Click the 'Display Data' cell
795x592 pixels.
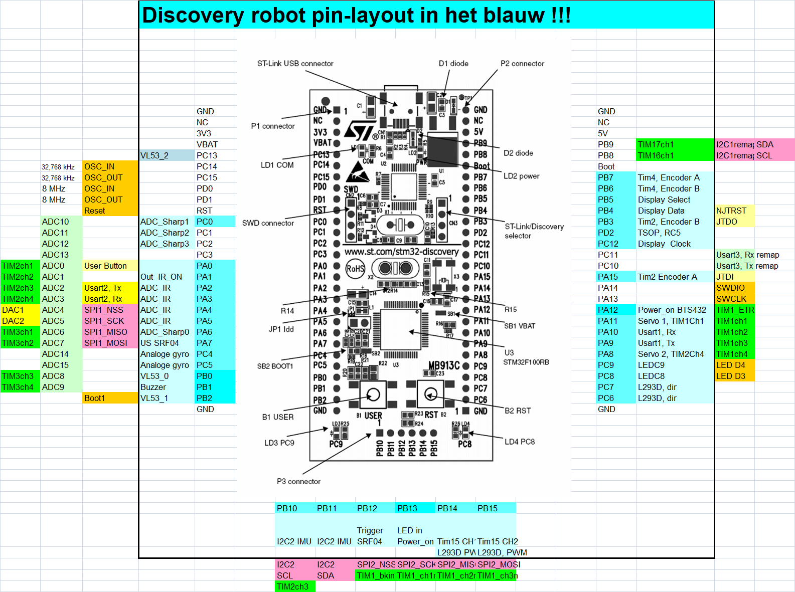pos(675,211)
